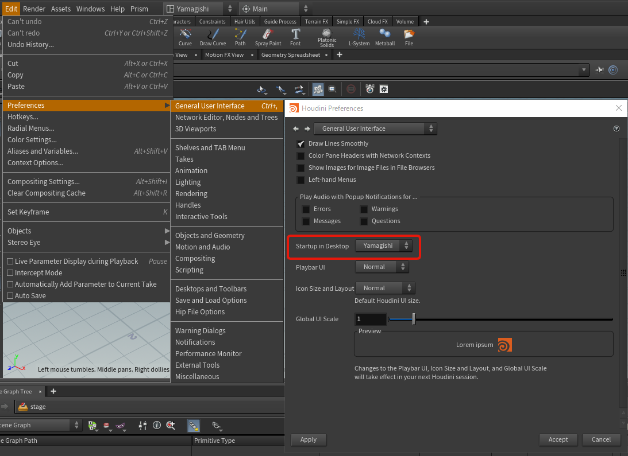The height and width of the screenshot is (456, 628).
Task: Open the Main radial menu dropdown
Action: tap(275, 9)
